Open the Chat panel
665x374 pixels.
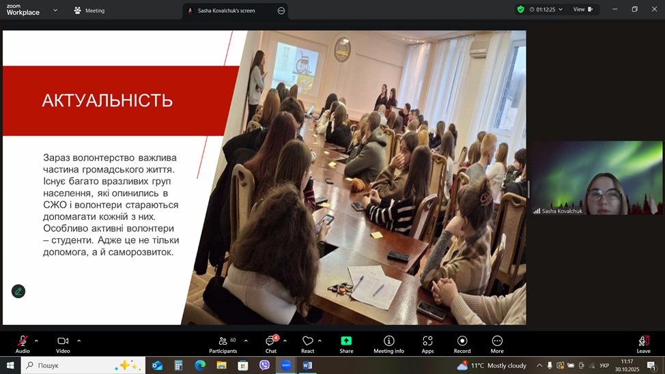tap(271, 343)
